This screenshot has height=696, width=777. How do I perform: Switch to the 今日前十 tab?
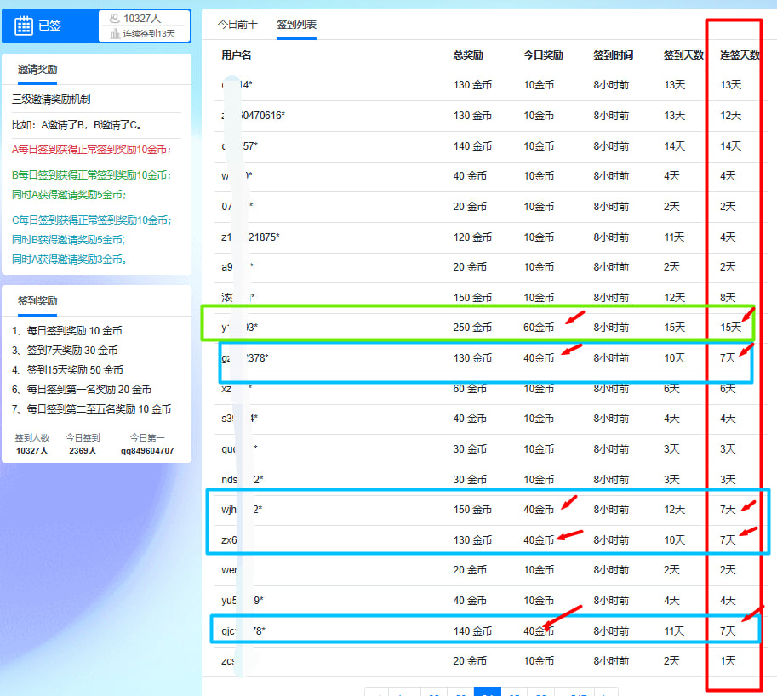[237, 25]
